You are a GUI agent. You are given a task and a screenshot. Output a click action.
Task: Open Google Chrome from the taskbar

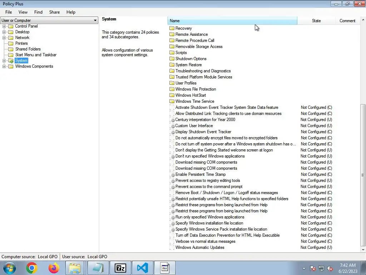32,268
